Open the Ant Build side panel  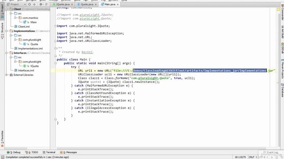point(282,32)
